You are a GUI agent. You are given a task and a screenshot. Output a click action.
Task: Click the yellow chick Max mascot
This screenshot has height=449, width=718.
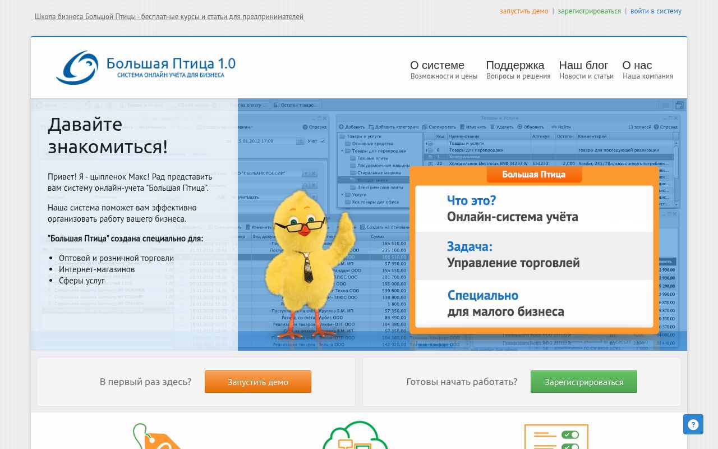(308, 258)
